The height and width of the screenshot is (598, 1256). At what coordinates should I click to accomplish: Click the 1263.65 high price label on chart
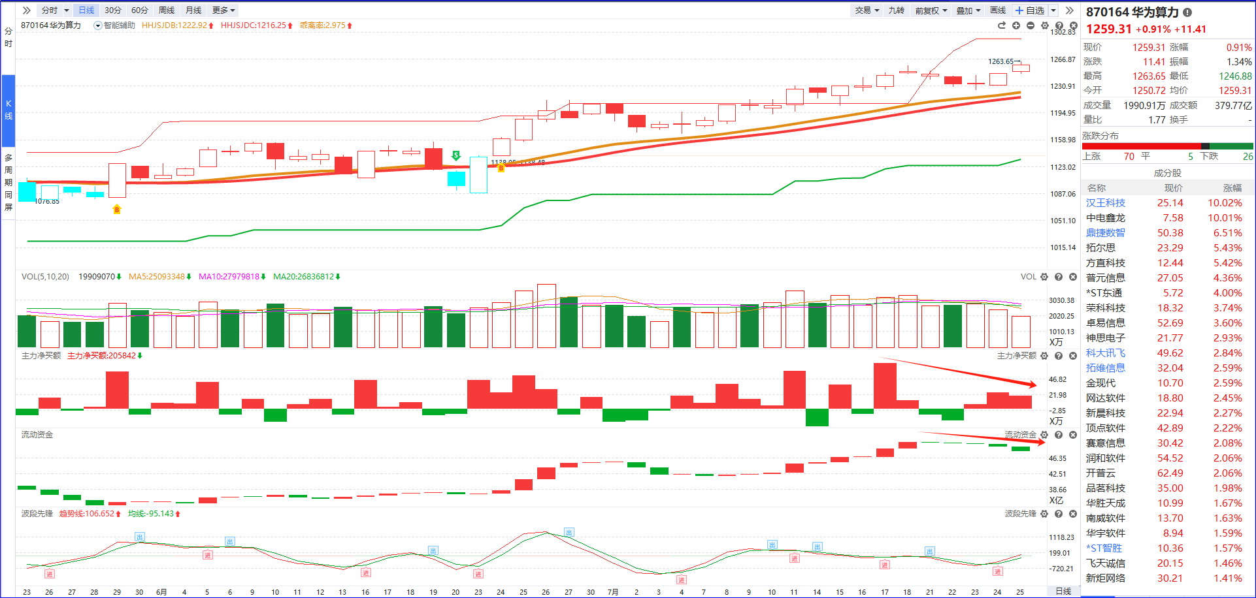click(1001, 61)
